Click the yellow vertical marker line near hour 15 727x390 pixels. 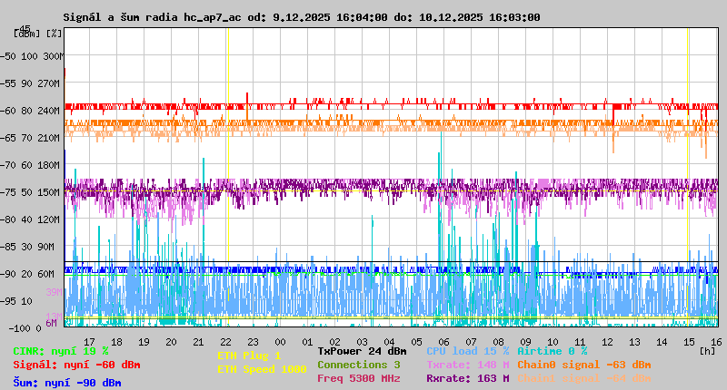(x=687, y=181)
